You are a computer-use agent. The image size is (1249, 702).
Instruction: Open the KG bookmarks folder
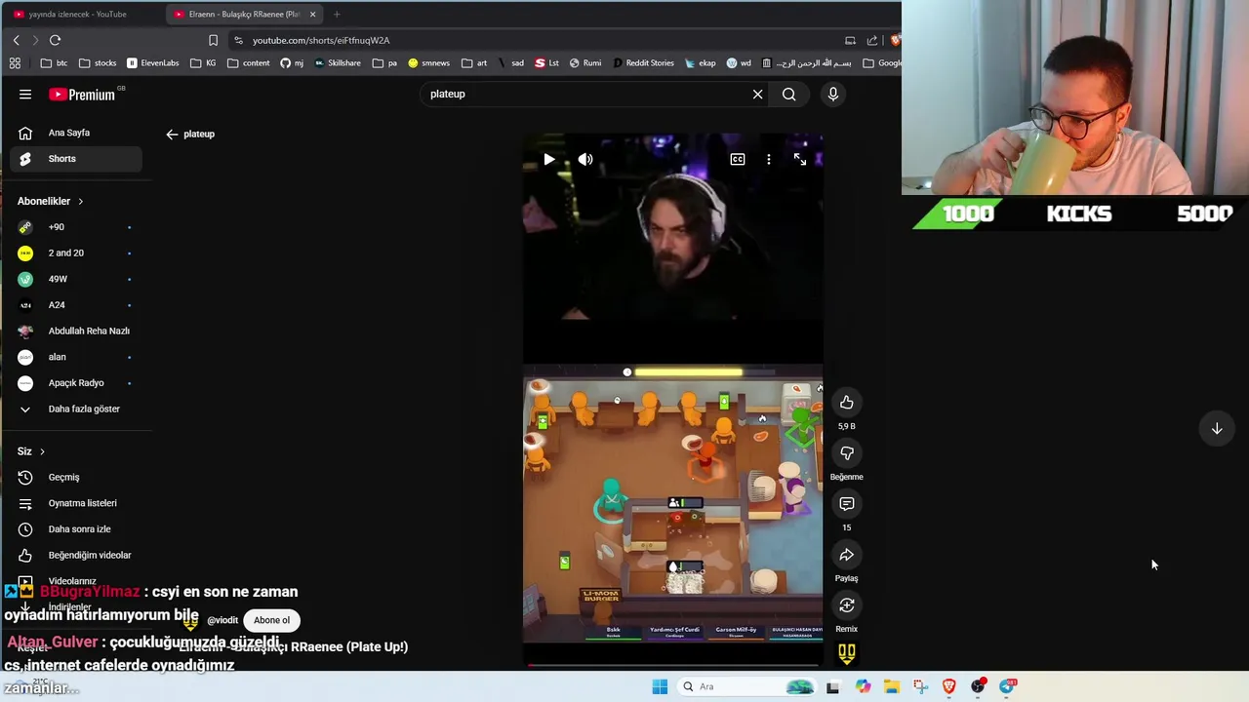[204, 63]
